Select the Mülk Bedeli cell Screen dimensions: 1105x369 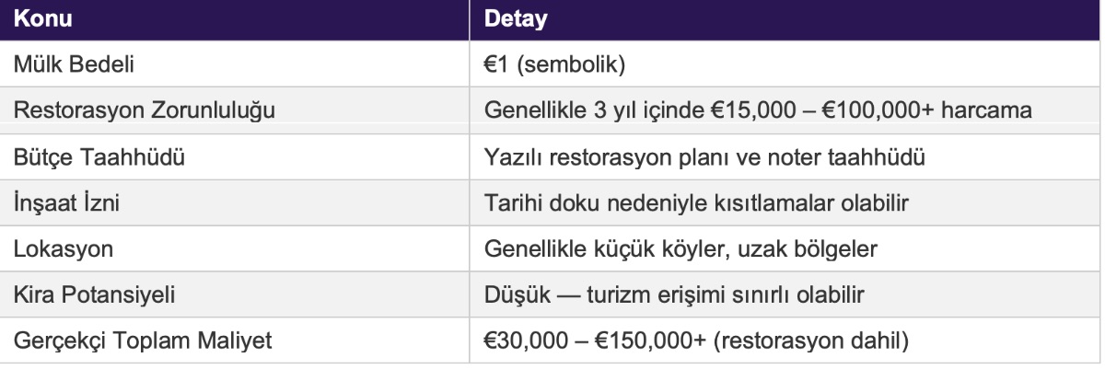click(238, 66)
